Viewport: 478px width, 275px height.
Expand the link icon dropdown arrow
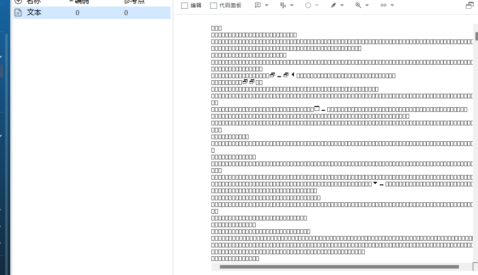pos(392,5)
